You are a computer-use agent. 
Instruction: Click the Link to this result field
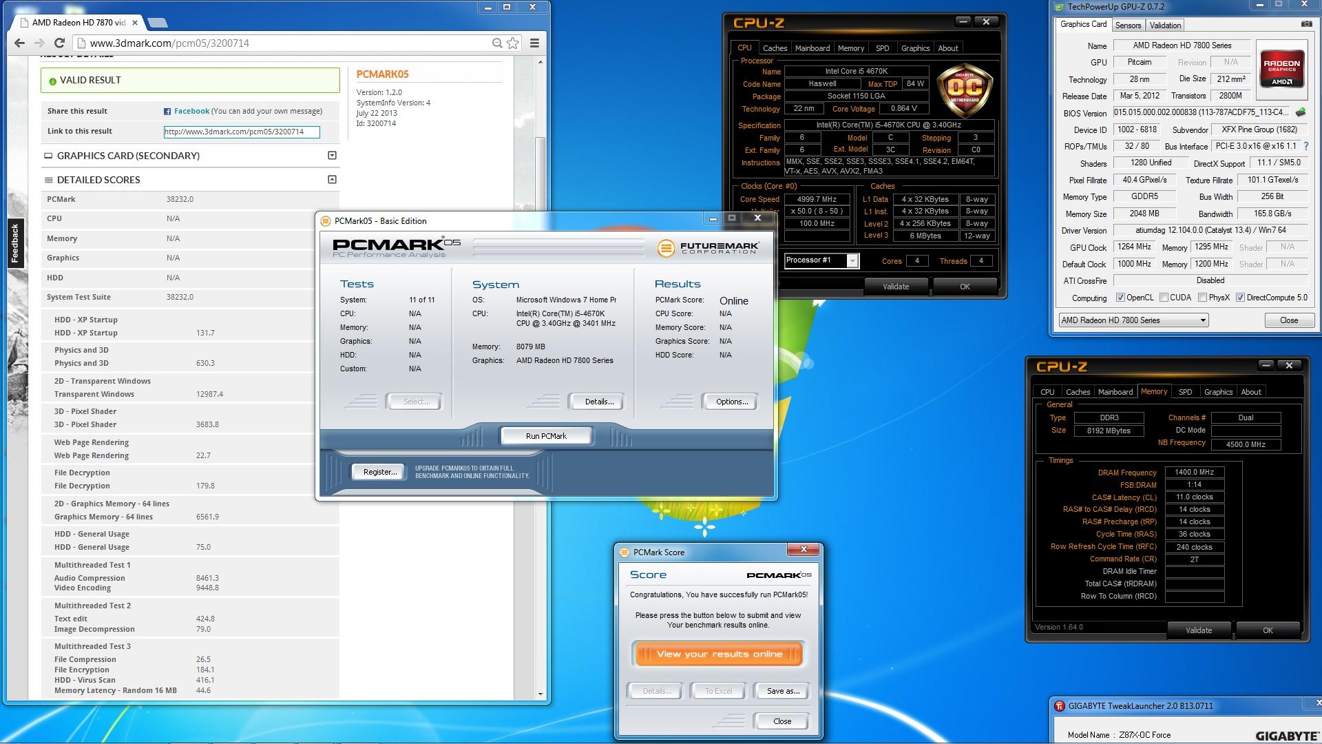pyautogui.click(x=242, y=132)
